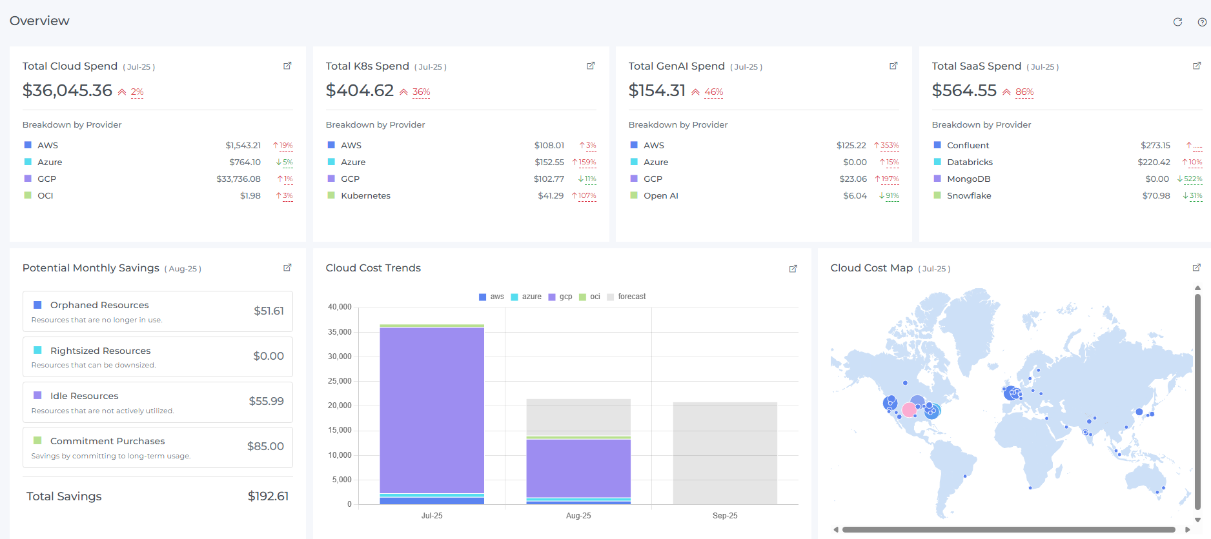Viewport: 1211px width, 539px height.
Task: Click the 2% Total Cloud Spend change link
Action: coord(137,92)
